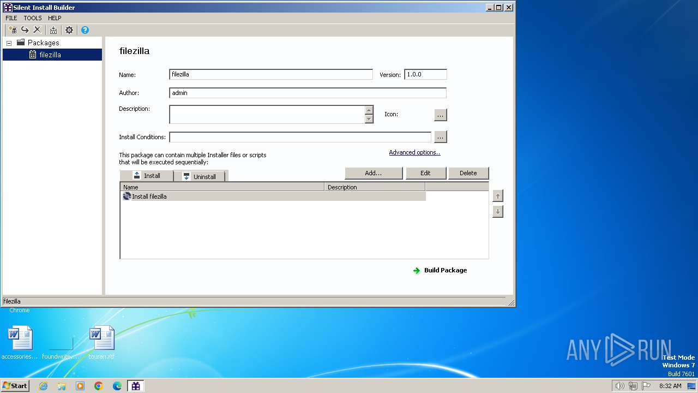The width and height of the screenshot is (698, 393).
Task: Open help via blue question mark icon
Action: [85, 30]
